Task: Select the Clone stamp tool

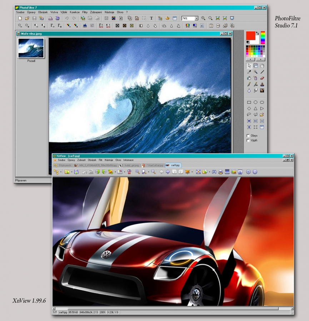Action: (262, 84)
